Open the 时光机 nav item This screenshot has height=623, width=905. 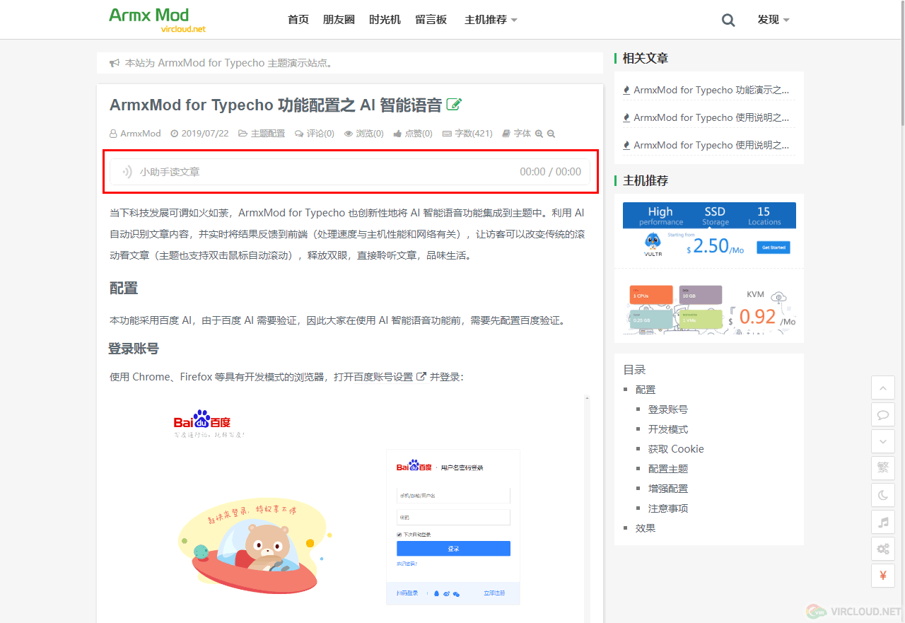tap(385, 20)
